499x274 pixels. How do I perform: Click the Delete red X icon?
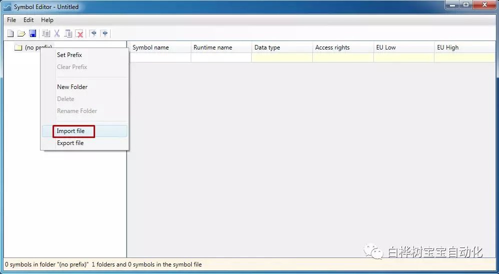[80, 33]
